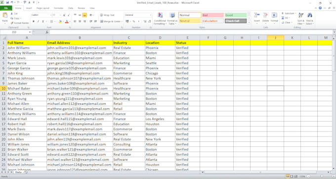Toggle Bold formatting

point(34,21)
